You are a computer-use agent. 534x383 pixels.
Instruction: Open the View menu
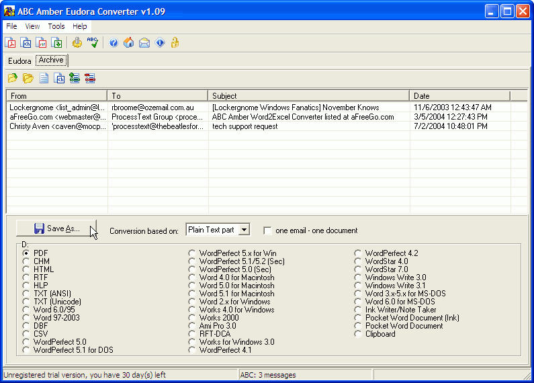pos(32,26)
